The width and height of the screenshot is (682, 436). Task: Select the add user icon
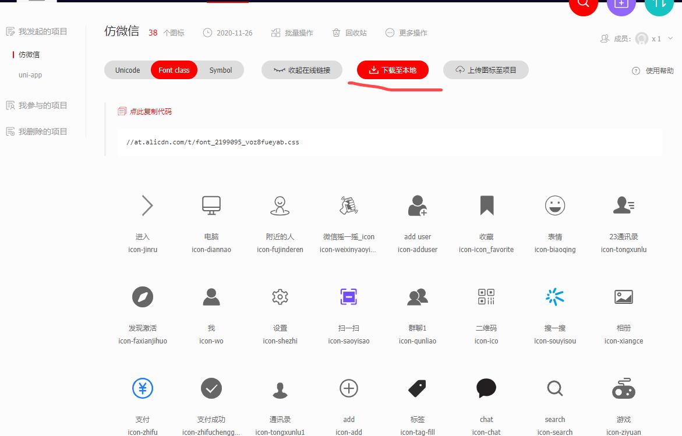pos(417,205)
